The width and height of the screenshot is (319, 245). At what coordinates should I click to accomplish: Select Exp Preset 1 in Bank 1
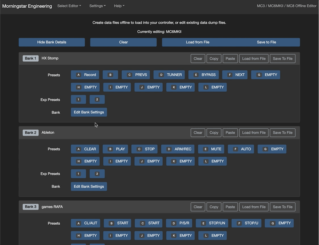(x=78, y=100)
